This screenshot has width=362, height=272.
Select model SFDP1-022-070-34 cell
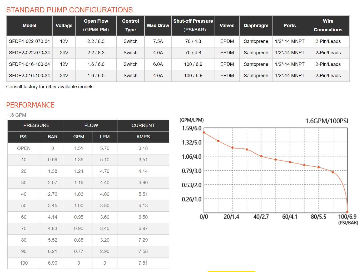[x=29, y=41]
